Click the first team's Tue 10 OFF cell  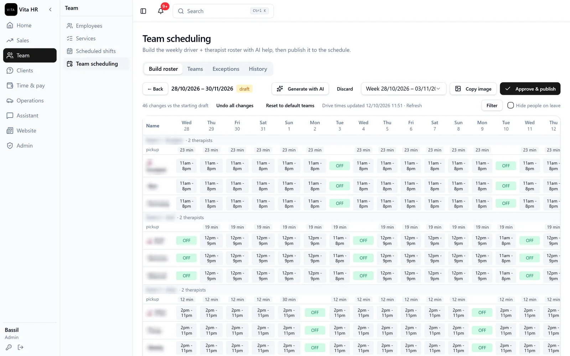[x=506, y=166]
